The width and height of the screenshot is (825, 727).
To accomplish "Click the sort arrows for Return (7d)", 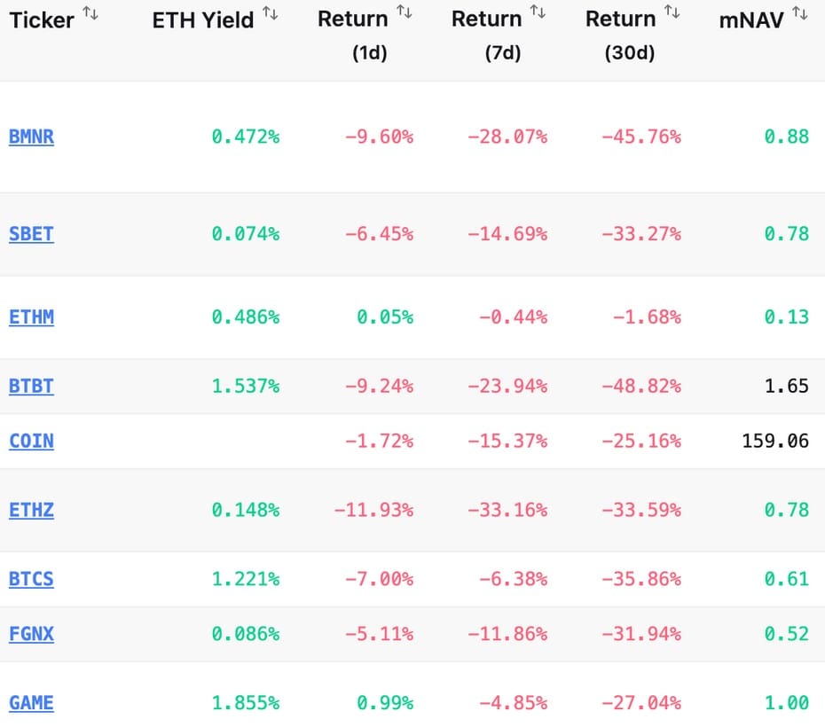I will tap(538, 12).
